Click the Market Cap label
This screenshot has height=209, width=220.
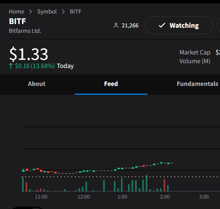(x=195, y=52)
